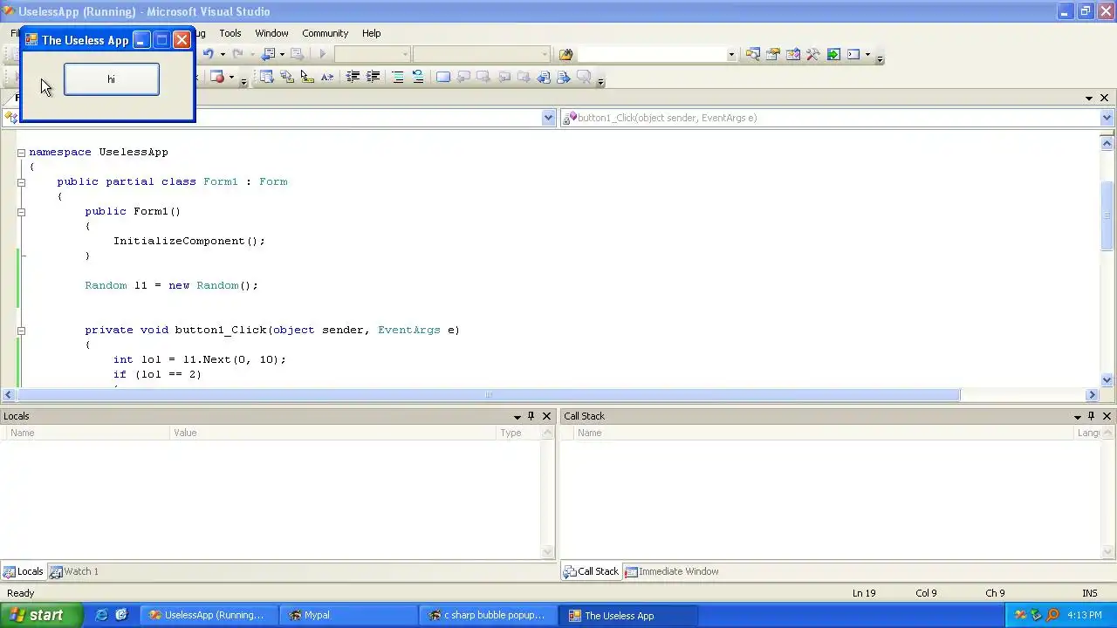Open Properties Window toolbar icon
The height and width of the screenshot is (628, 1117).
(x=773, y=54)
